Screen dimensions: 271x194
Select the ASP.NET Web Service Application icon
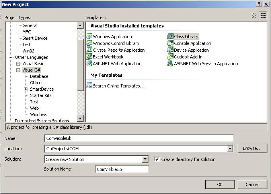point(170,63)
